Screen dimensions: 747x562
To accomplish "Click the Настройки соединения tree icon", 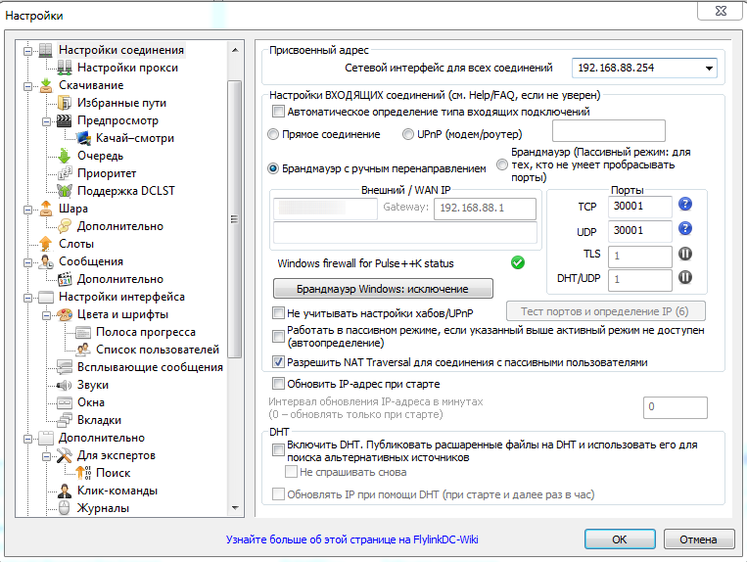I will (46, 50).
